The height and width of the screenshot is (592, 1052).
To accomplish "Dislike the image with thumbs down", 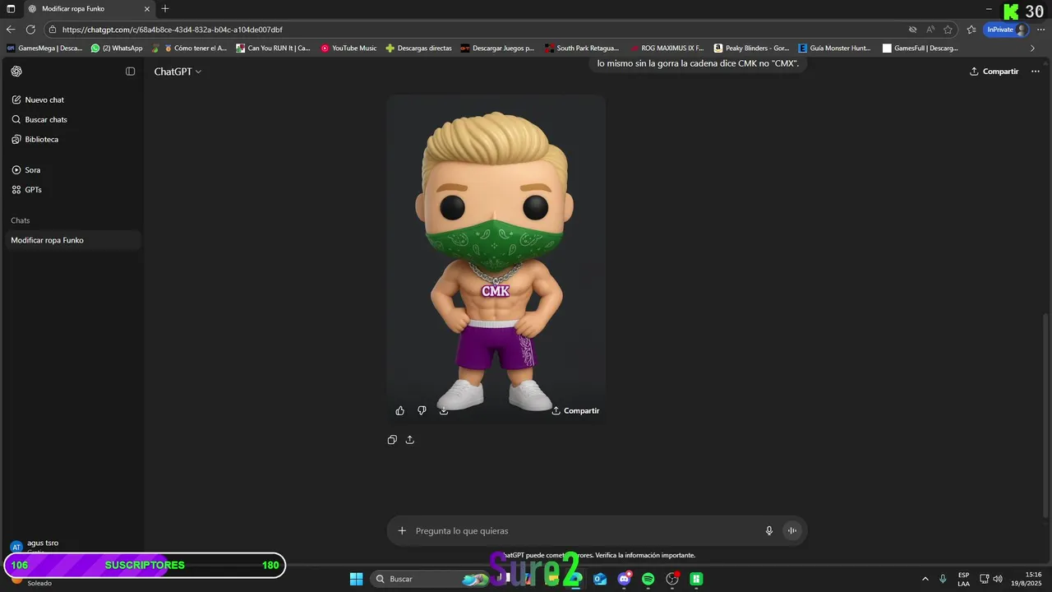I will 422,410.
